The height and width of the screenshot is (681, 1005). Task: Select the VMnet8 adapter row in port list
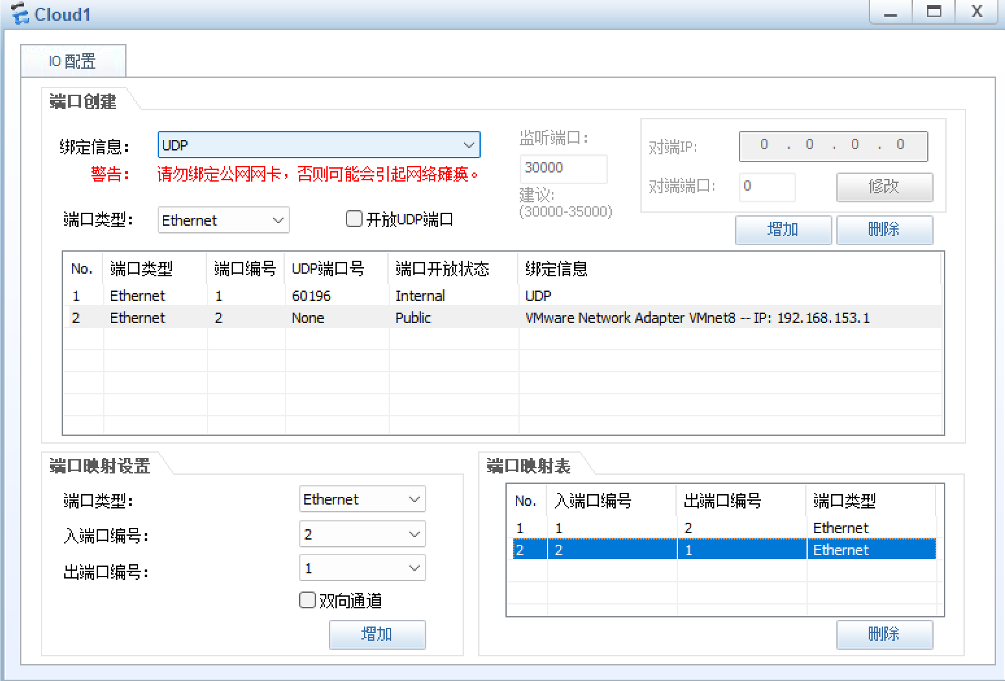pyautogui.click(x=454, y=317)
